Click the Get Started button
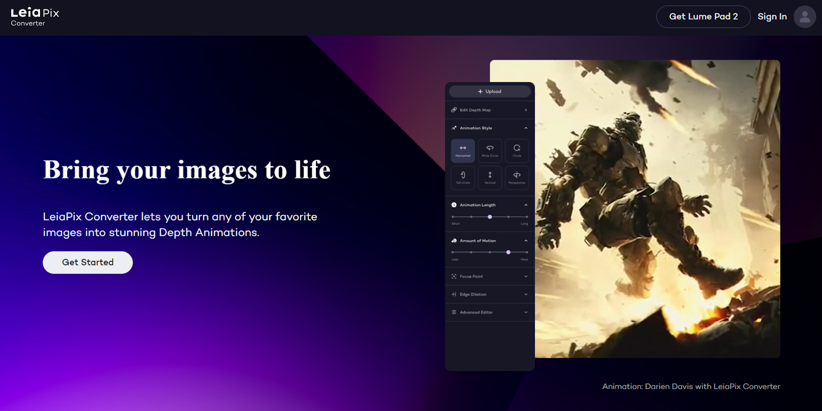The height and width of the screenshot is (411, 822). (x=88, y=263)
